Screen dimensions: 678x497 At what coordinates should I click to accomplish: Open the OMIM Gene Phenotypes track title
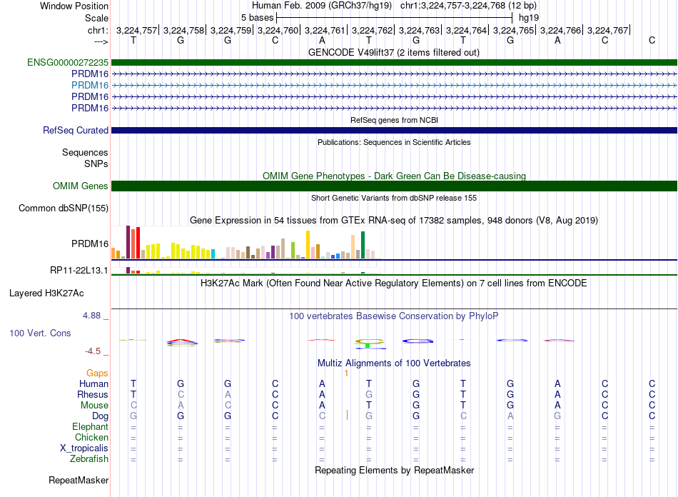tap(394, 176)
